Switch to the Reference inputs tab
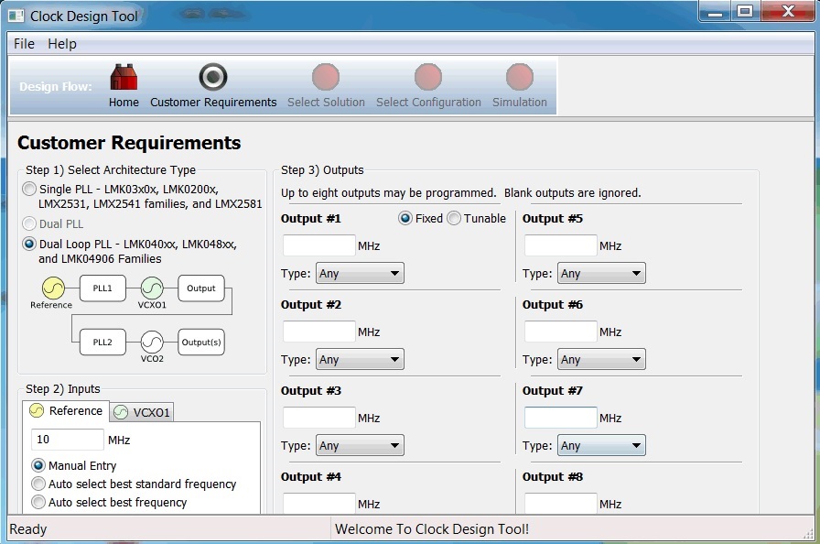This screenshot has width=820, height=544. coord(66,410)
